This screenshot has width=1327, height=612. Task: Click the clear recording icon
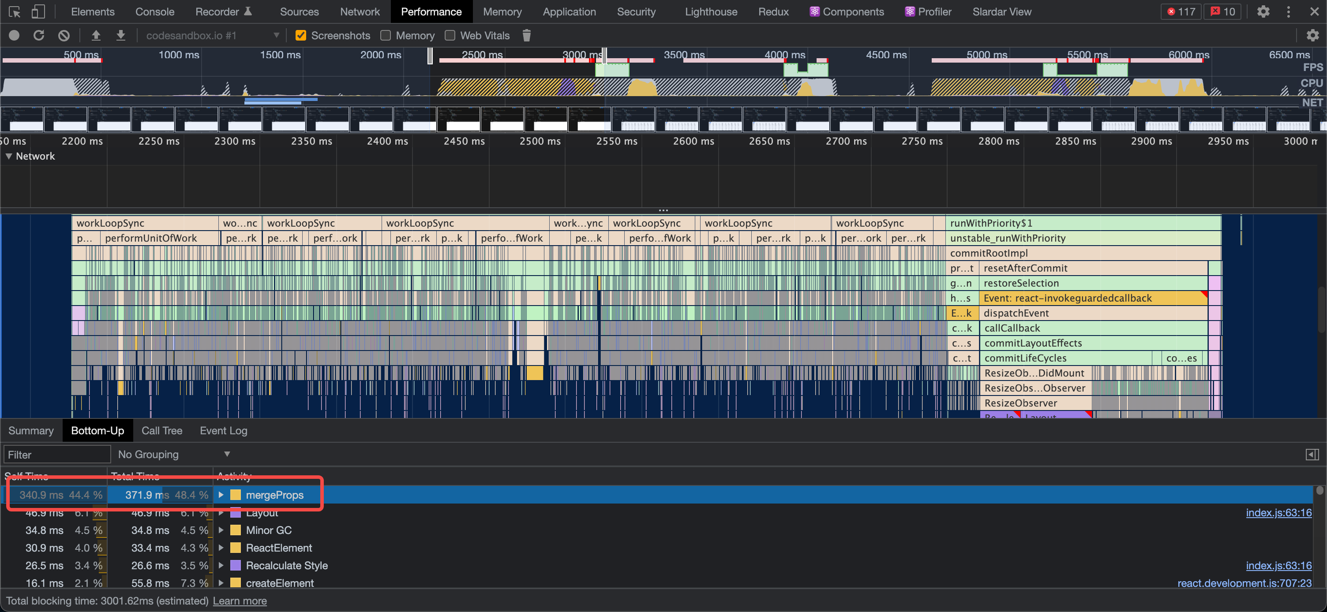[64, 36]
